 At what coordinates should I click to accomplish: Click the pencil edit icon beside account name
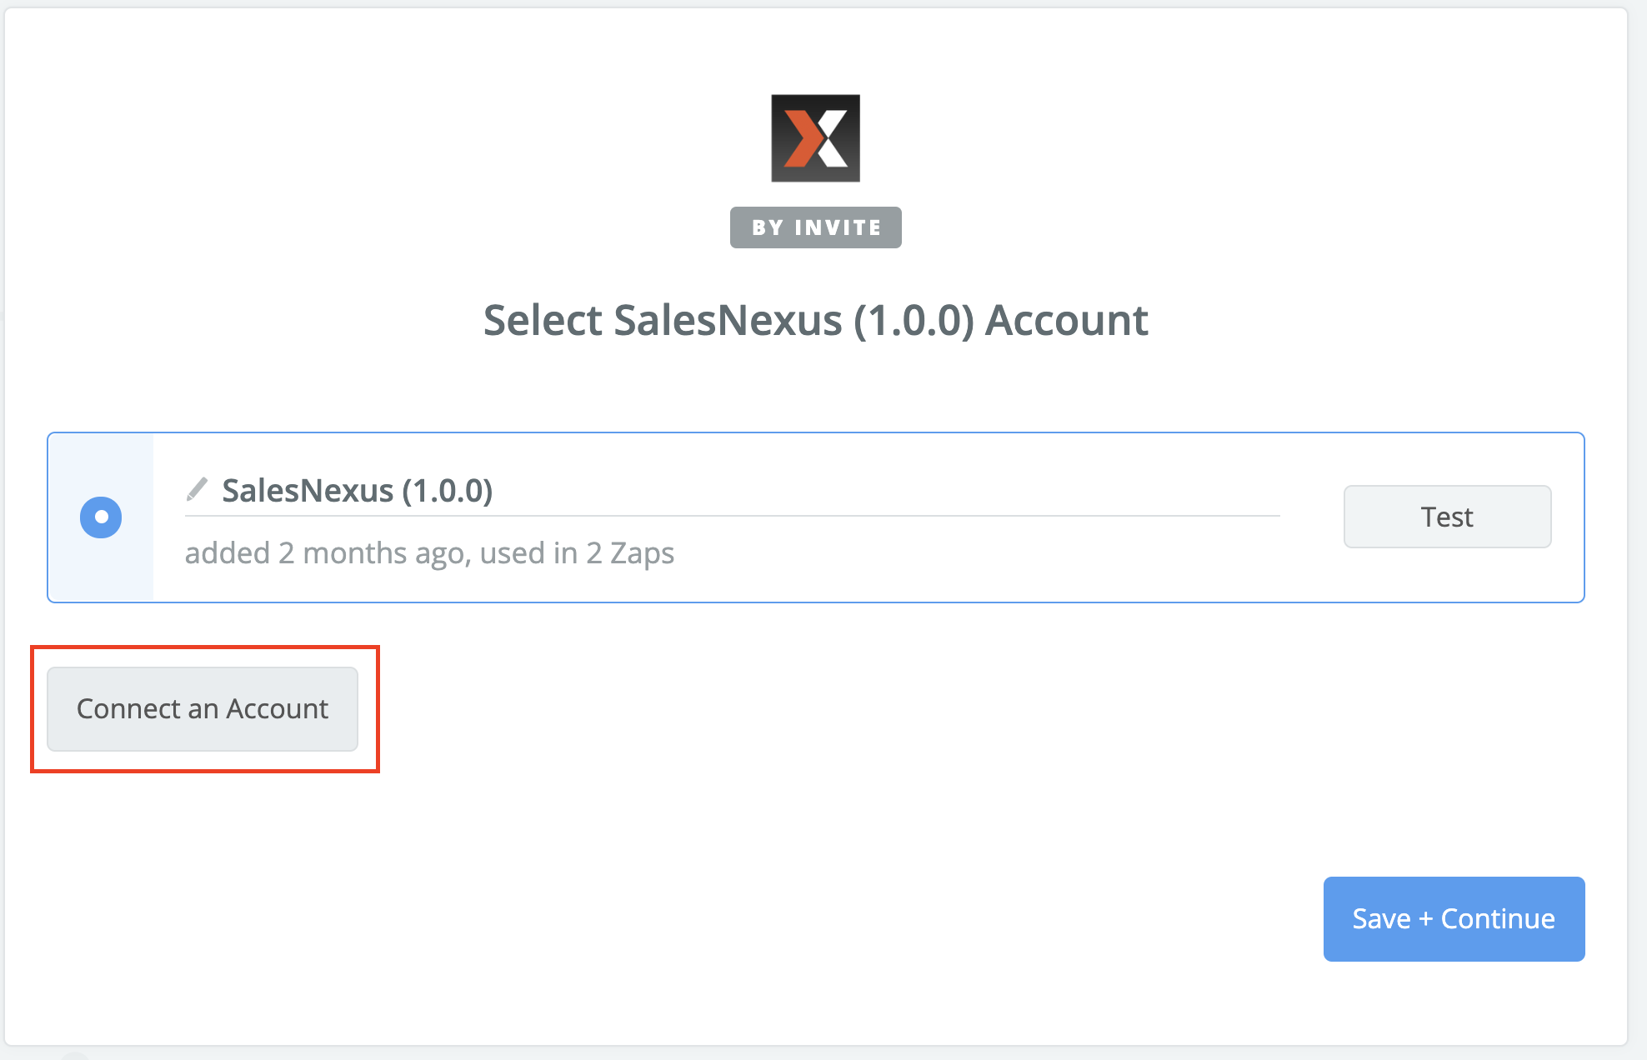pyautogui.click(x=197, y=489)
